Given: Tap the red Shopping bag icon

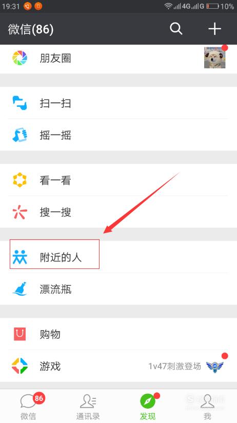Looking at the screenshot, I should pyautogui.click(x=19, y=334).
